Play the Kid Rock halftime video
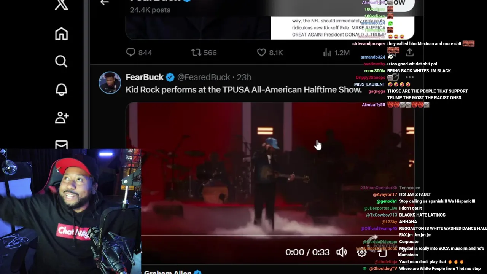The height and width of the screenshot is (274, 487). [270, 183]
